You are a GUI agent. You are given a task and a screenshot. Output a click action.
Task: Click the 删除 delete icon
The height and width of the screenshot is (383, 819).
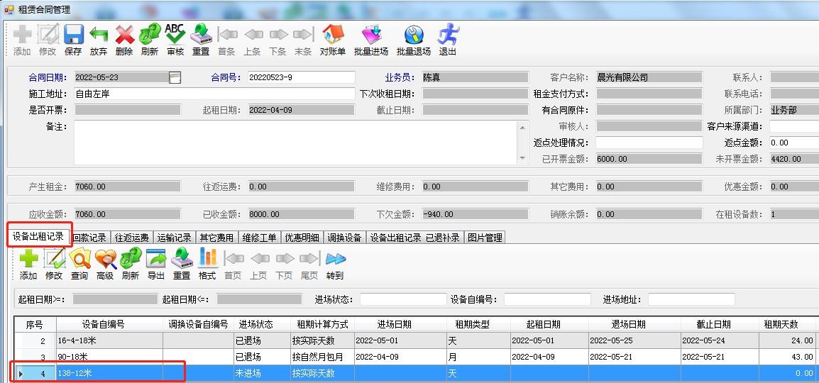coord(124,35)
